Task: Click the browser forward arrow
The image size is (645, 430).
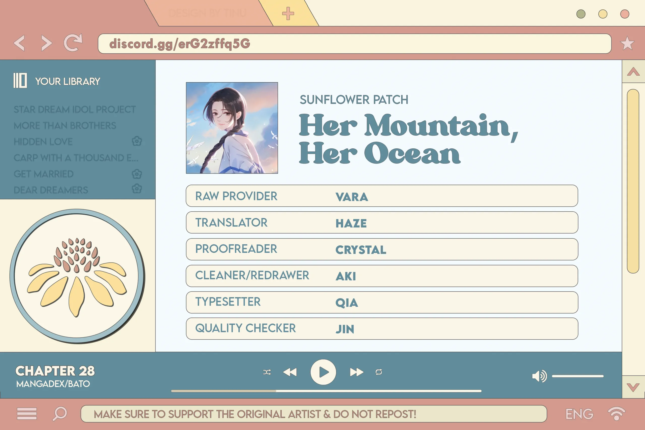Action: click(46, 43)
